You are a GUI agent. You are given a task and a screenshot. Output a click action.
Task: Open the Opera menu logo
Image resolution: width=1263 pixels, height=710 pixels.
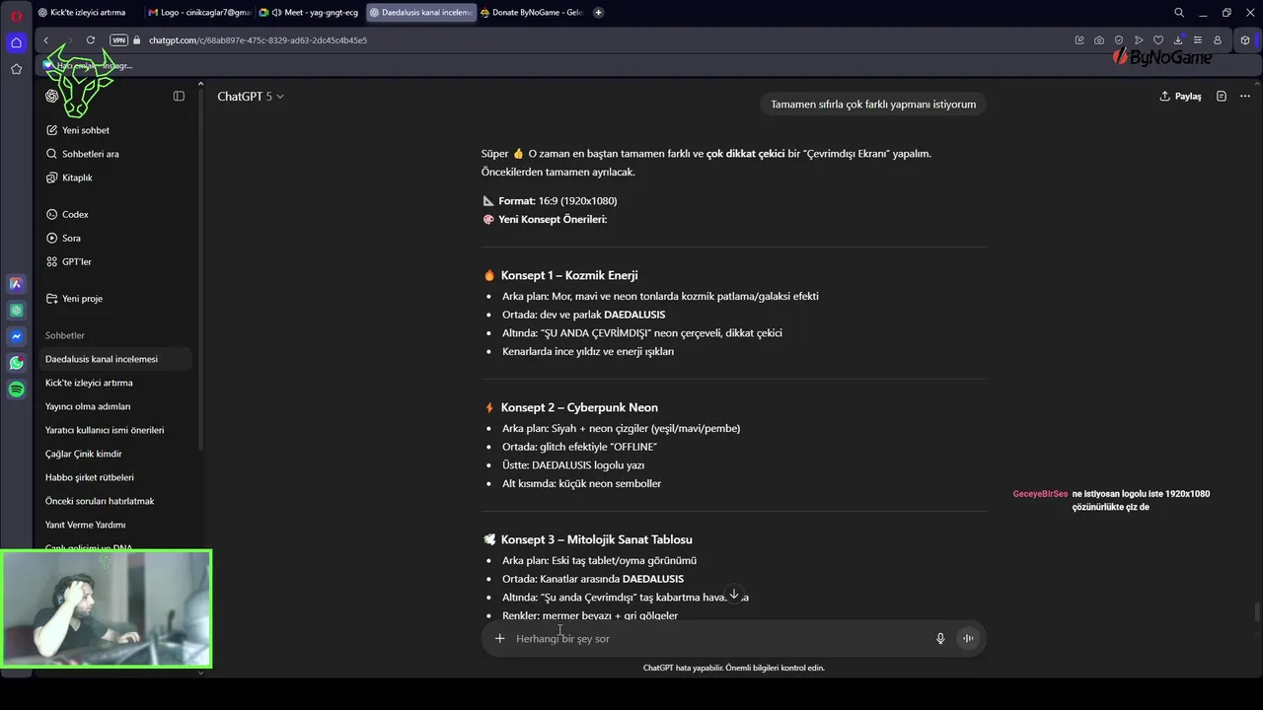tap(16, 16)
